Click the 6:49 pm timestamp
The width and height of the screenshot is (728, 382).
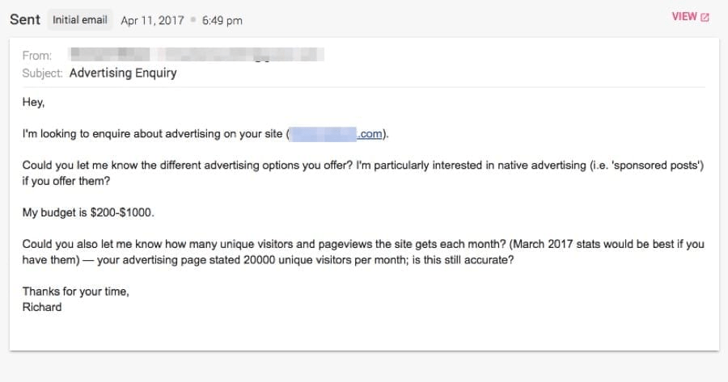222,20
